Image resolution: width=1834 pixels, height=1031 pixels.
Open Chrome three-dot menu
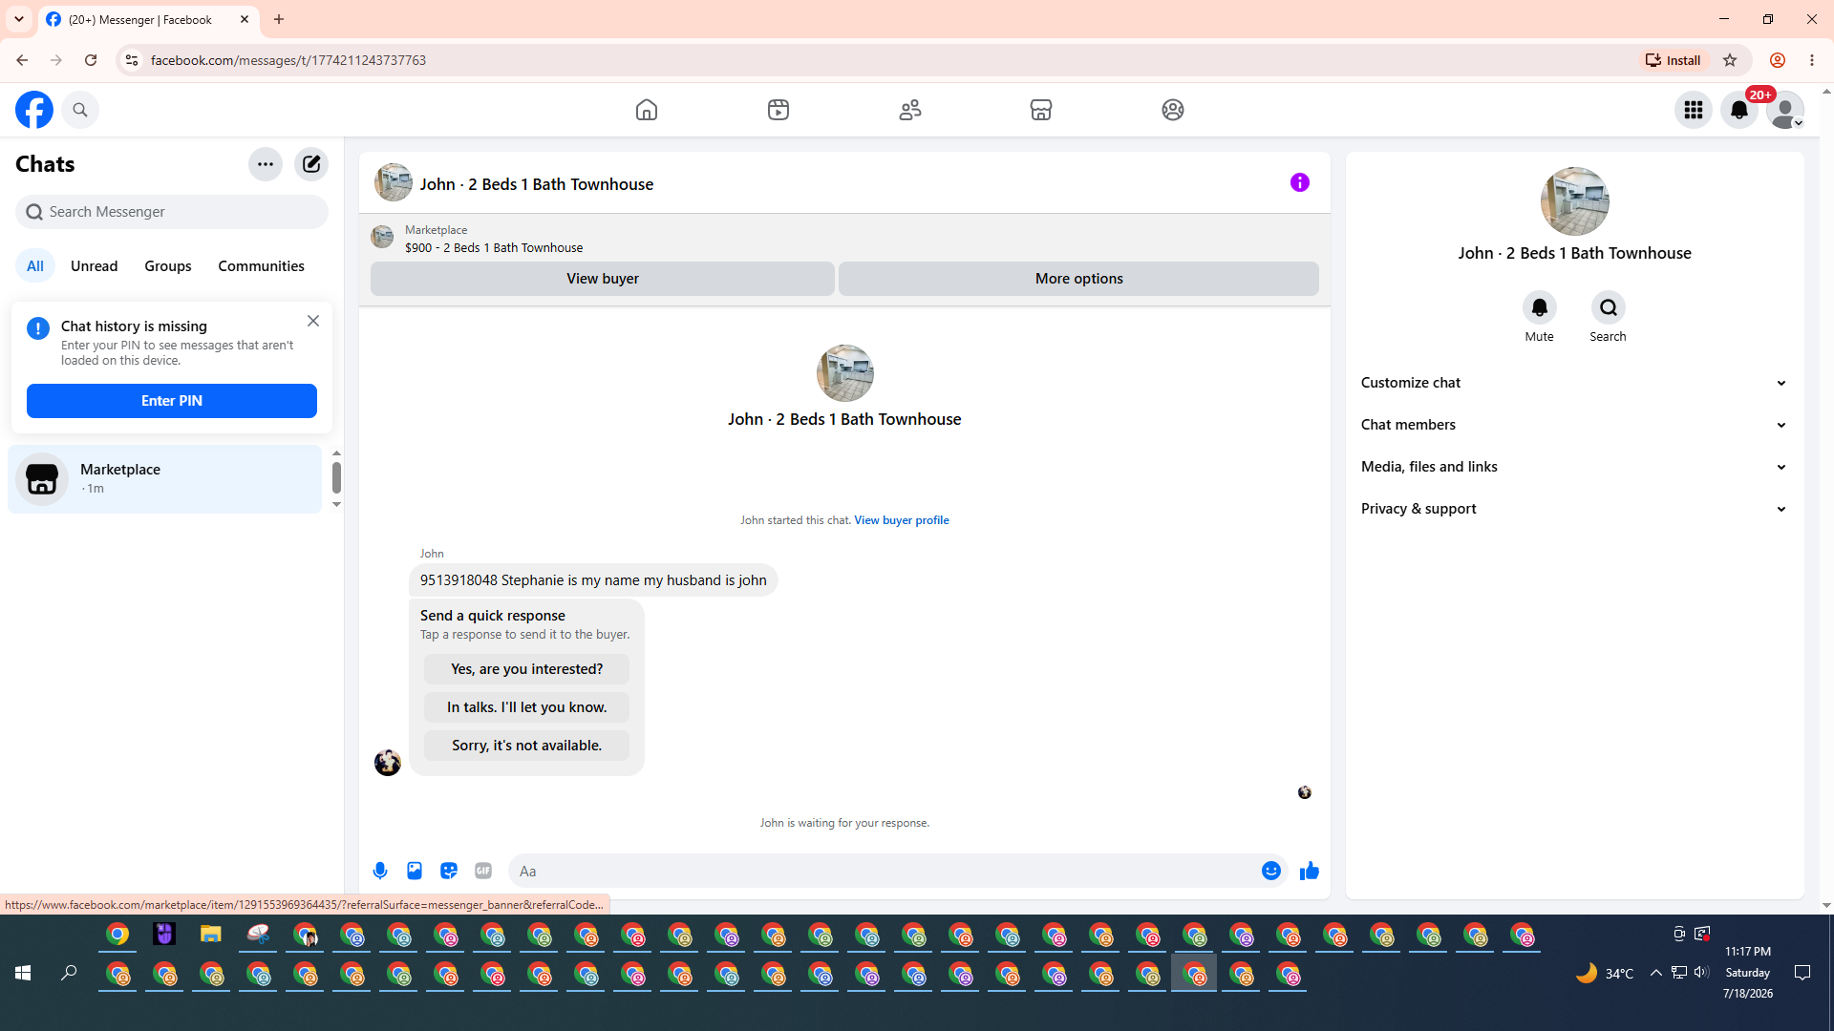pos(1812,60)
